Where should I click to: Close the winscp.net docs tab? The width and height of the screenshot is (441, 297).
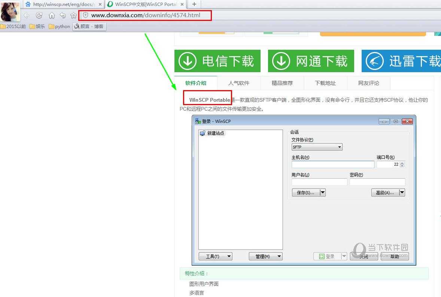pos(100,4)
